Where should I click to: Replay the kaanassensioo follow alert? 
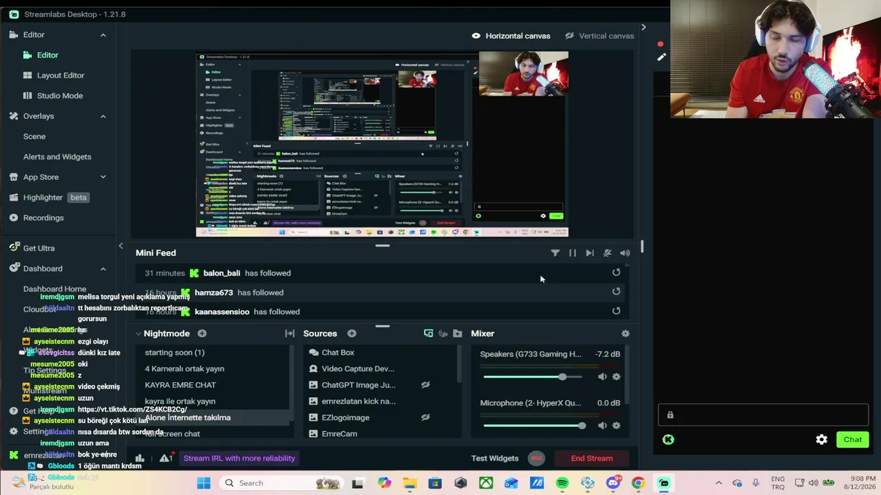pos(616,311)
